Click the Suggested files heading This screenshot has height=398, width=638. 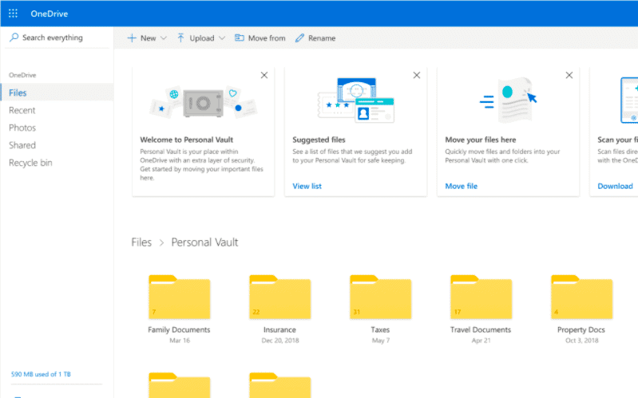319,140
